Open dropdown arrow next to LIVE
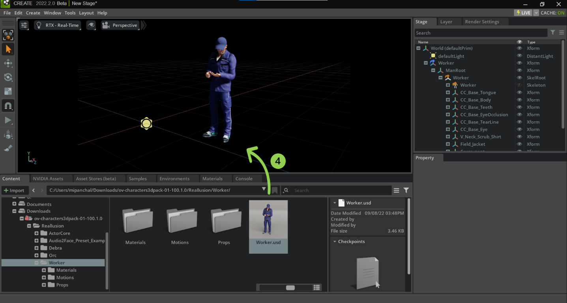This screenshot has width=567, height=303. click(x=536, y=13)
